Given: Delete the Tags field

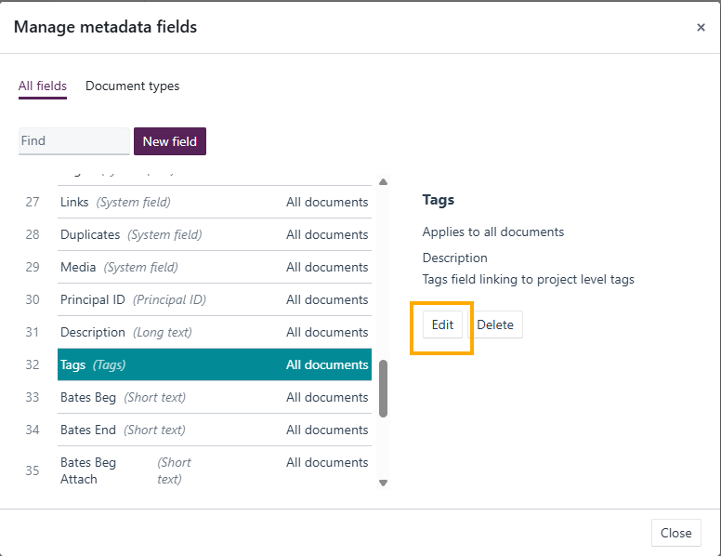Looking at the screenshot, I should pos(495,324).
